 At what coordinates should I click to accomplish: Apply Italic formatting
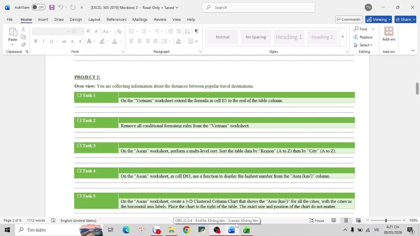click(x=43, y=41)
